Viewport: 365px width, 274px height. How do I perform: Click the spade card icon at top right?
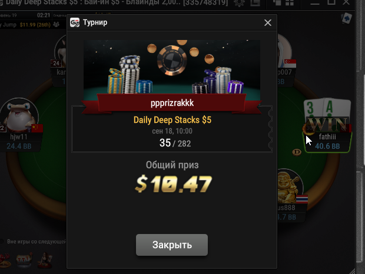point(346,18)
